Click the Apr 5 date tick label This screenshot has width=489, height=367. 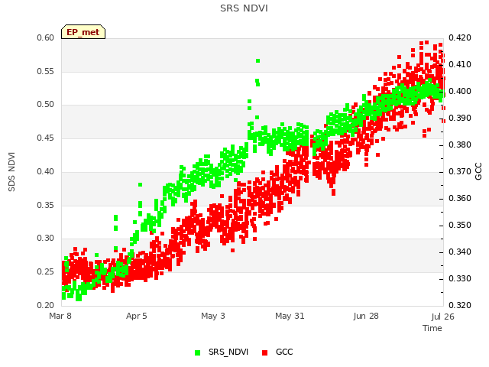136,316
